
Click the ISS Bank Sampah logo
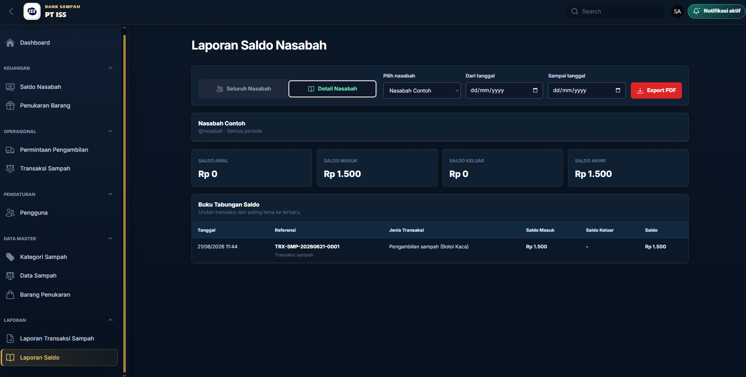pyautogui.click(x=32, y=11)
